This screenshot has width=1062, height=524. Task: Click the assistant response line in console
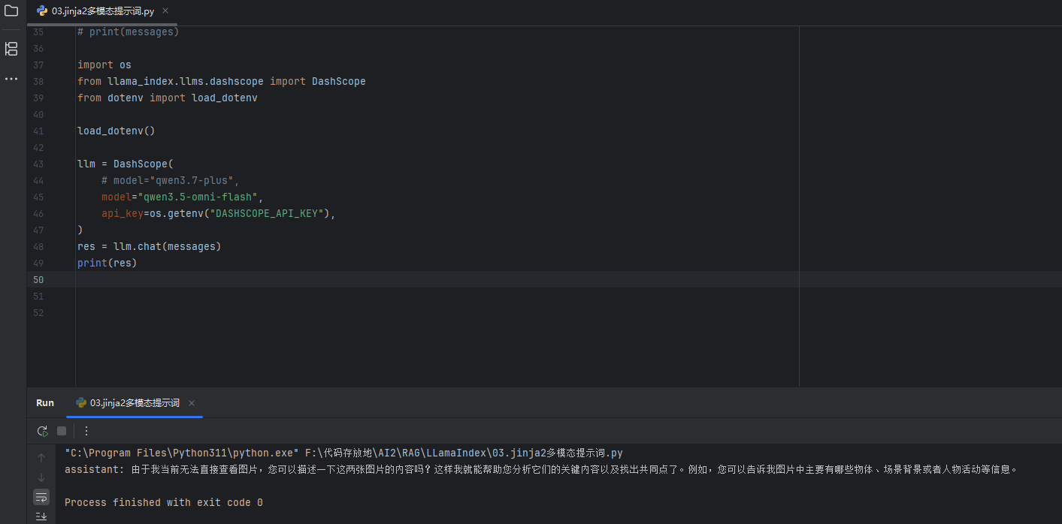541,469
